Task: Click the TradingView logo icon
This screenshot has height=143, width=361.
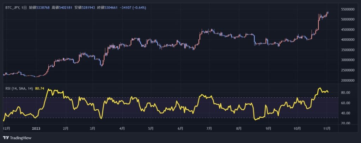Action: [6, 137]
